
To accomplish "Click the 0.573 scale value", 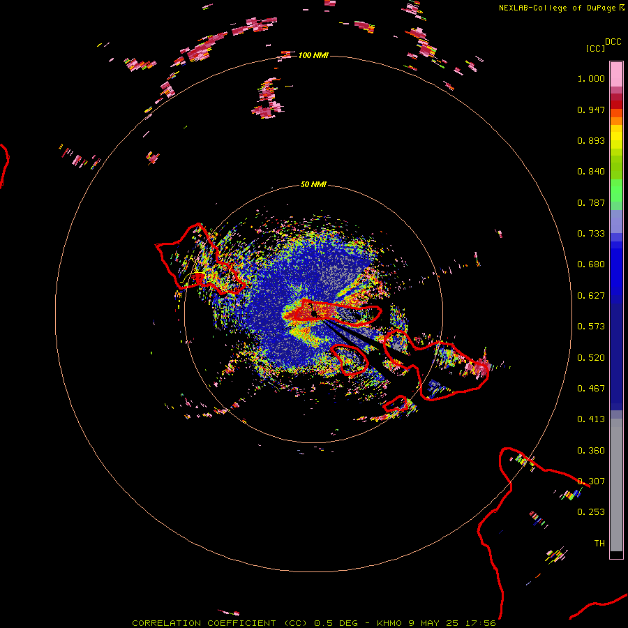I will coord(591,327).
